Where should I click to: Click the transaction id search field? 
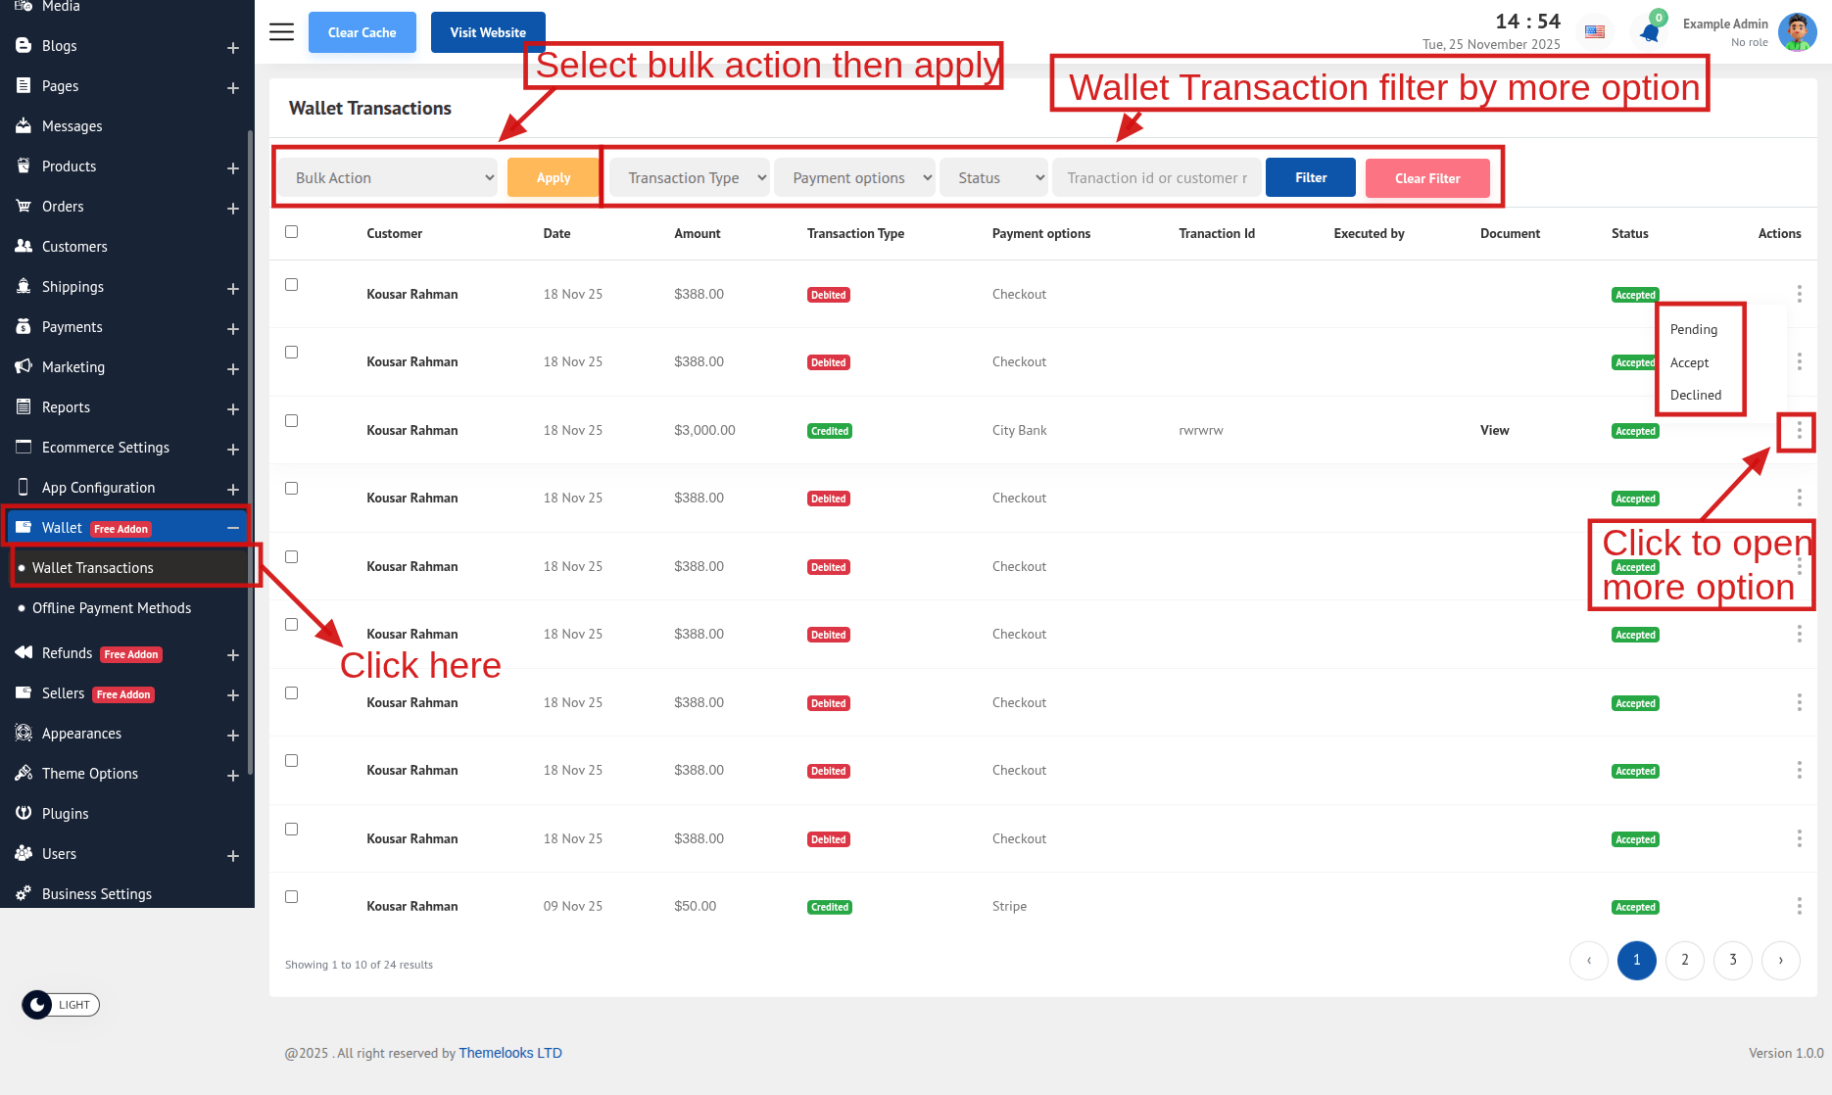(x=1156, y=178)
